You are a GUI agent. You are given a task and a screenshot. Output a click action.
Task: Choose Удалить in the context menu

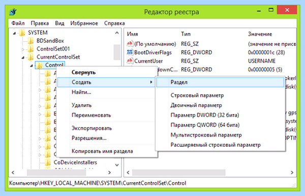pyautogui.click(x=107, y=105)
